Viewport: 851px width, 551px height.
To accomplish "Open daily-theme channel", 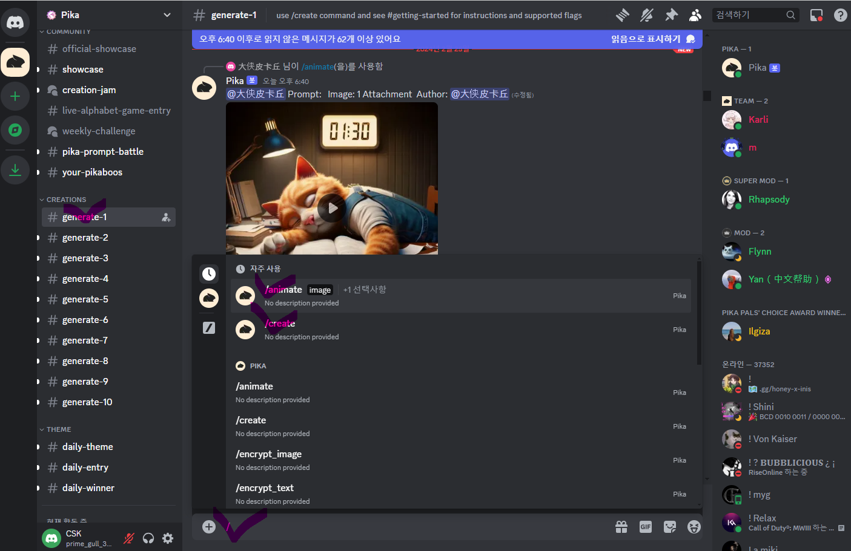I will 108,447.
